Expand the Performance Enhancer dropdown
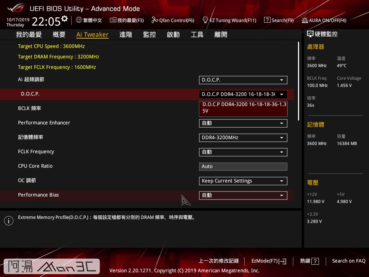This screenshot has height=277, width=369. [243, 123]
